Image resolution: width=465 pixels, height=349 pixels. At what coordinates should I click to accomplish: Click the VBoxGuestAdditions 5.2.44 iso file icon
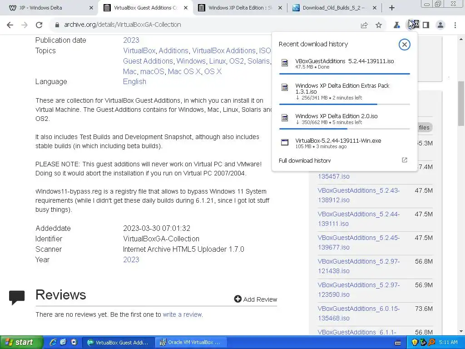point(285,63)
